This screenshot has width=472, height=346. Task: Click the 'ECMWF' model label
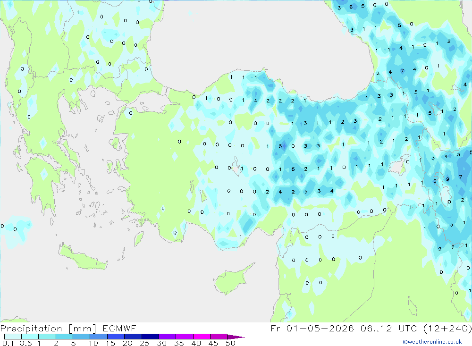[x=119, y=329]
